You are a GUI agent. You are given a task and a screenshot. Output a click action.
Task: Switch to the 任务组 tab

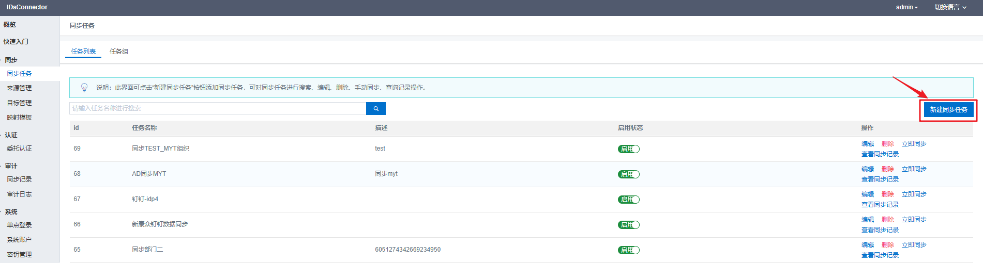(119, 52)
